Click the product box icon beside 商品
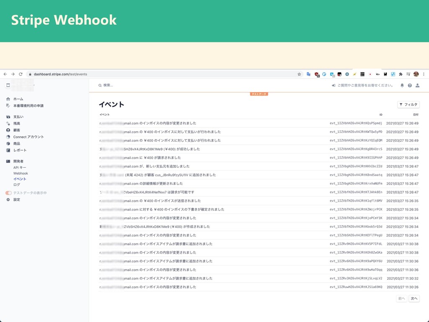 (8, 144)
